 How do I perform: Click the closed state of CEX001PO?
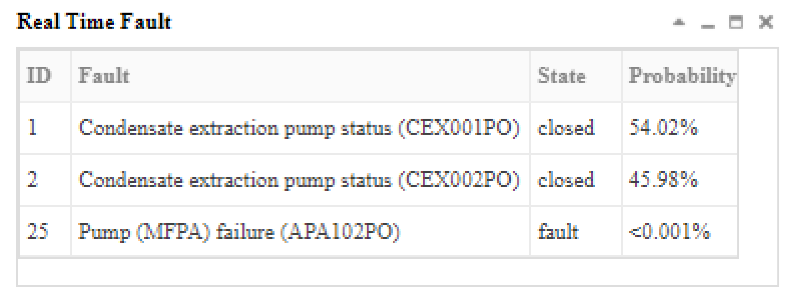(565, 127)
